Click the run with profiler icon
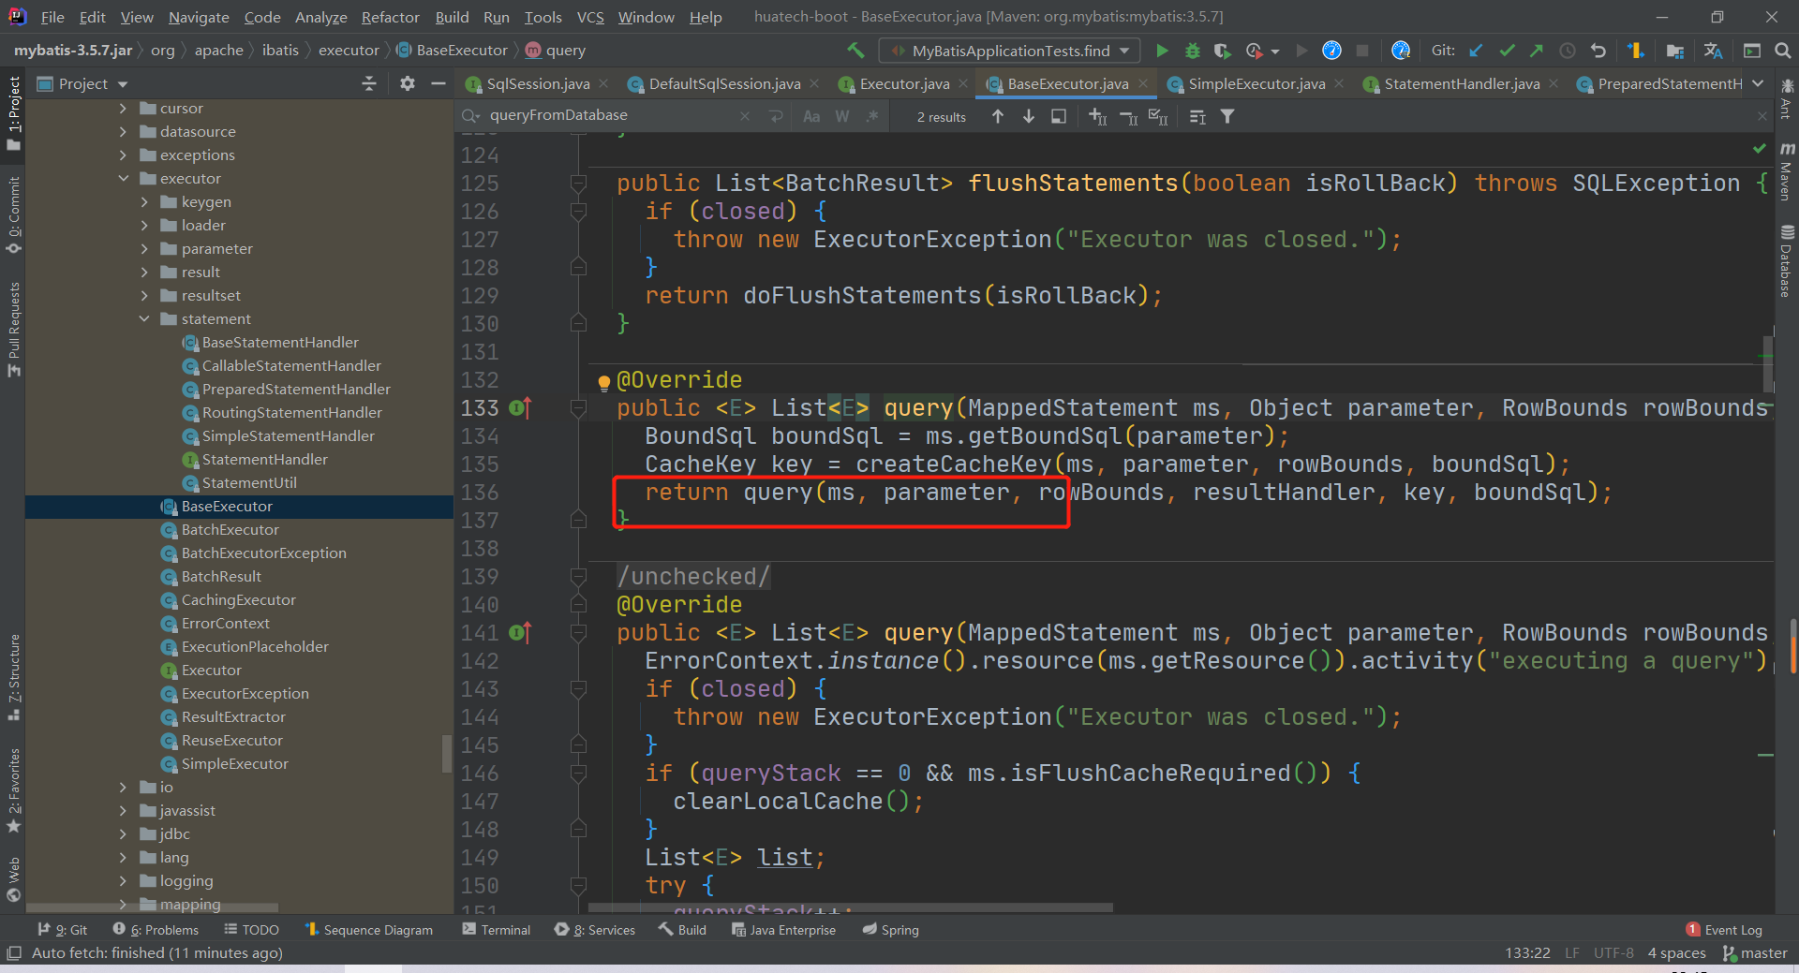 (x=1255, y=51)
